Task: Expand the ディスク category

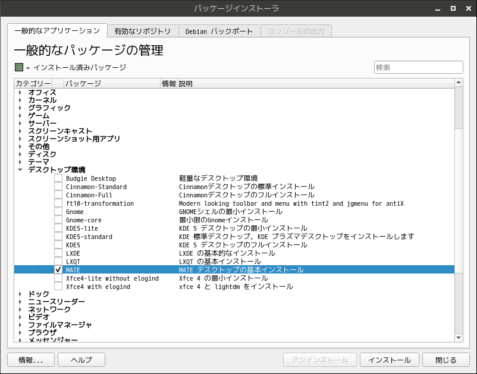Action: pyautogui.click(x=20, y=154)
